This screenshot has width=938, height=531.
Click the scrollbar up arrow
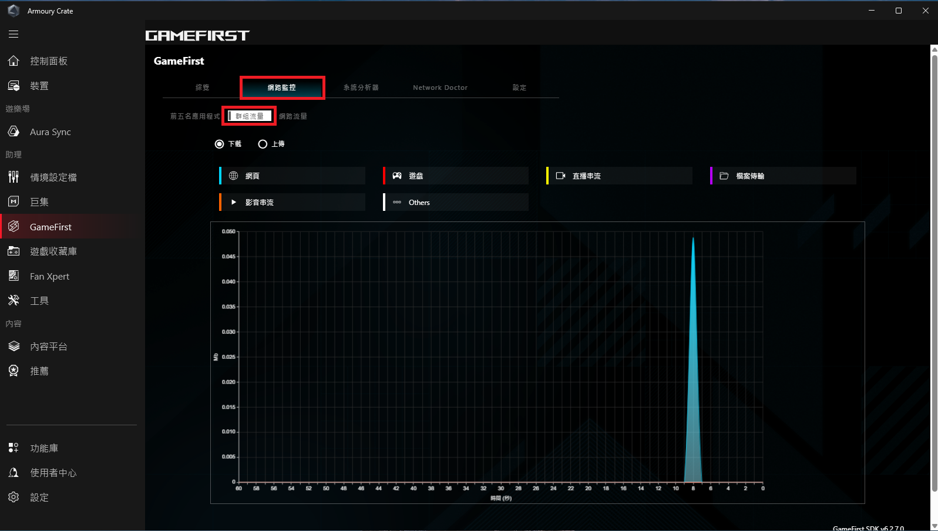[934, 49]
